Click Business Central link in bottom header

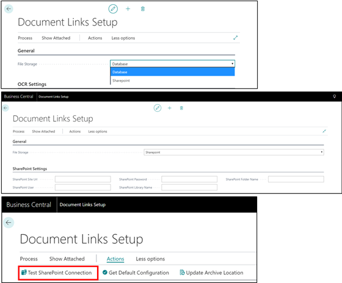pos(29,204)
